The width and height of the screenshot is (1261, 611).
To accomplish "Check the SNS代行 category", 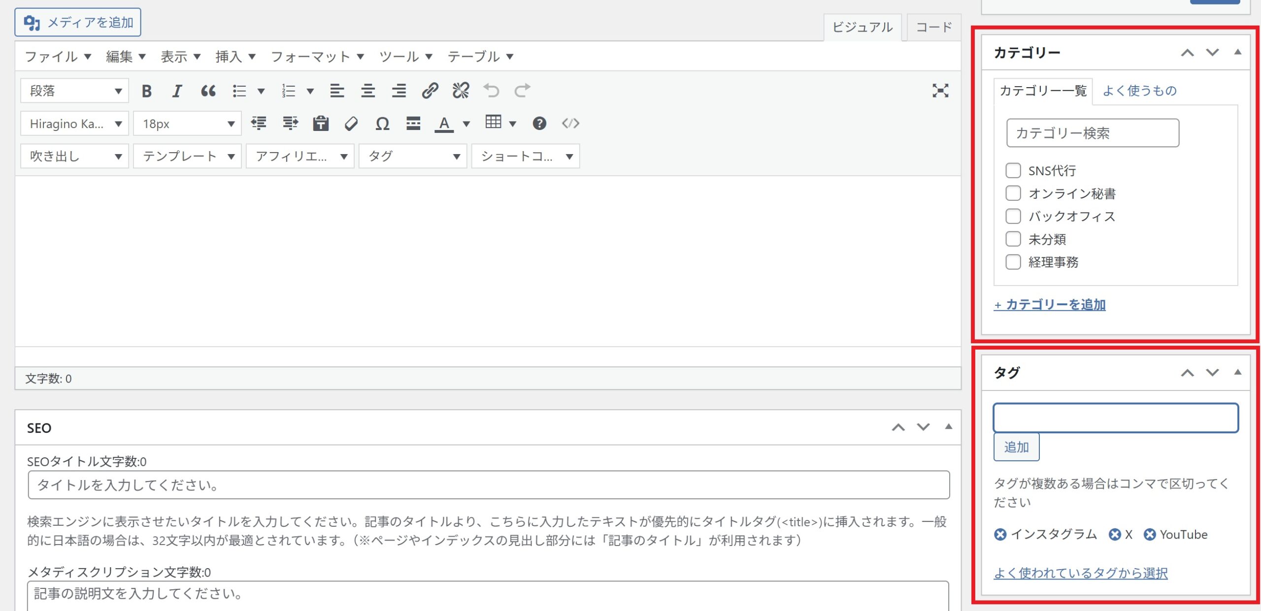I will tap(1013, 170).
